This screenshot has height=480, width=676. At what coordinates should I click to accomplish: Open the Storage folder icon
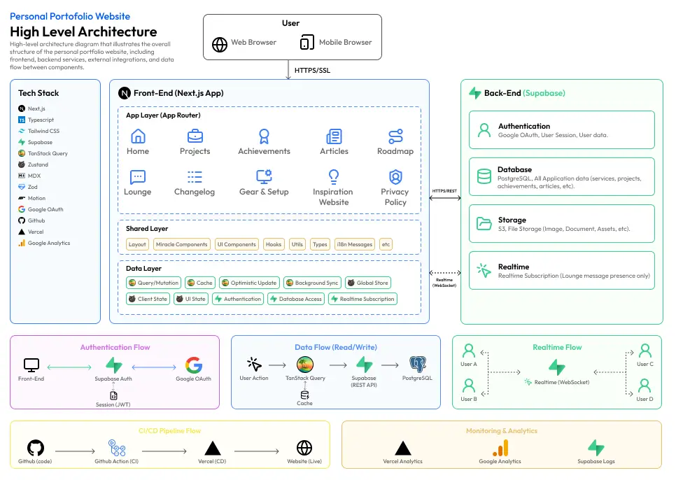(x=484, y=224)
